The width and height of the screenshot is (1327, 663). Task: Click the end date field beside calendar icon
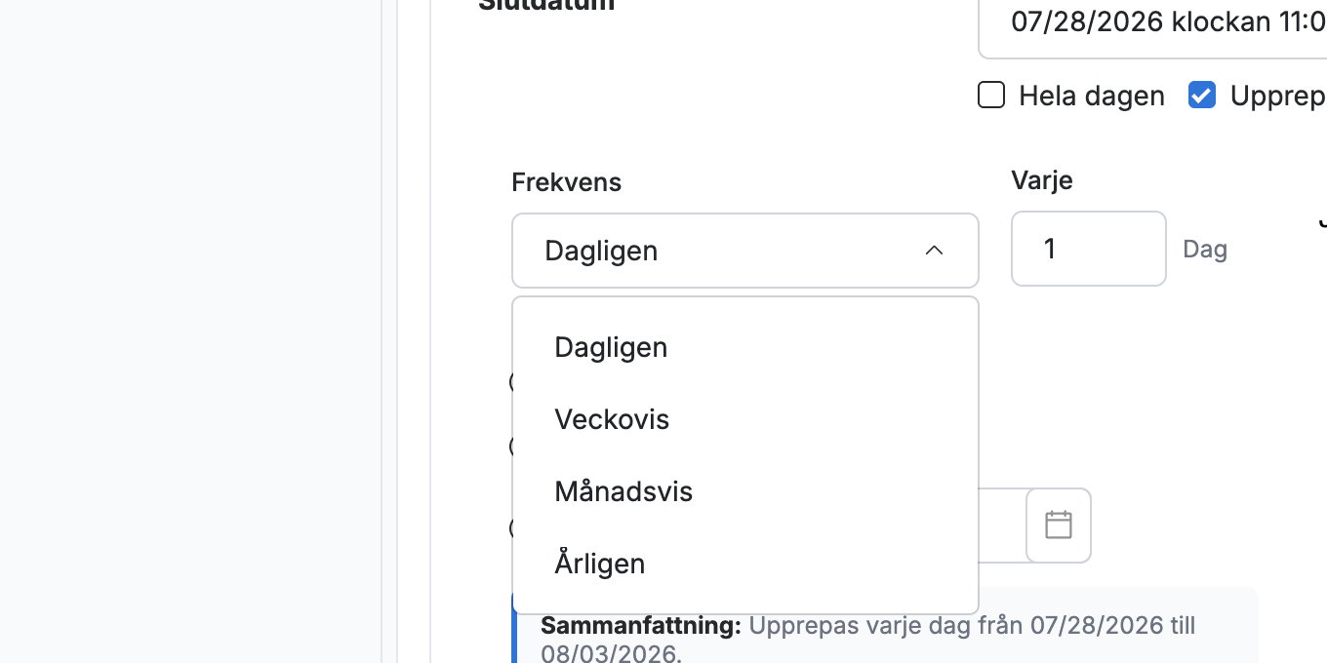(x=1002, y=525)
